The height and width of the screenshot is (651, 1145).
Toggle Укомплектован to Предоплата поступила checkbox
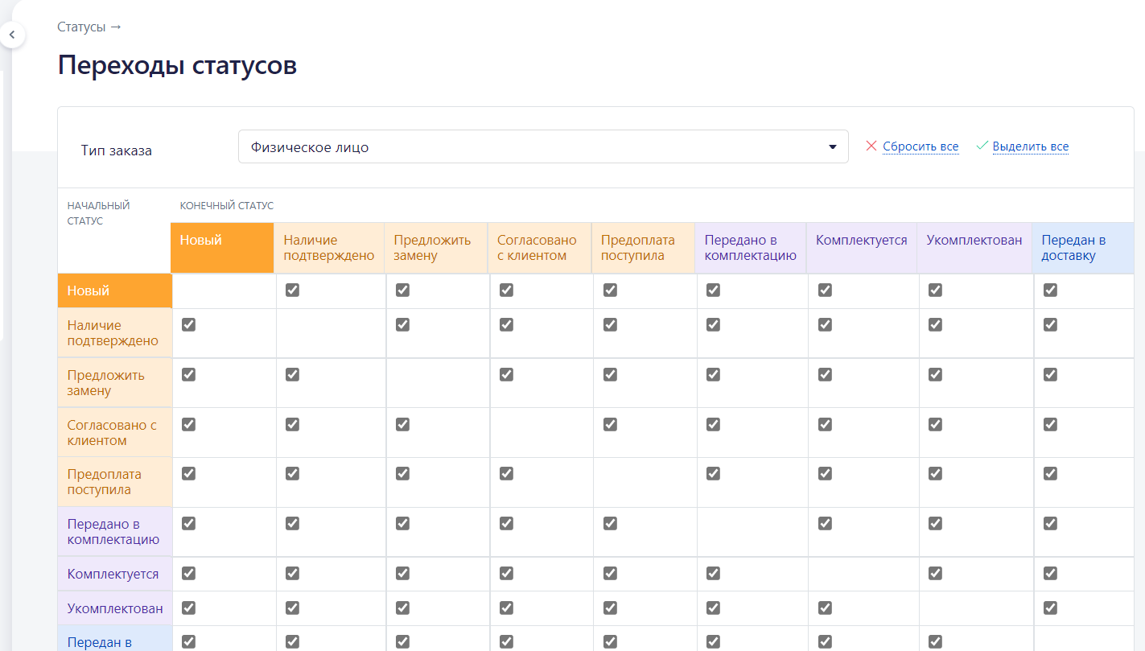point(610,608)
